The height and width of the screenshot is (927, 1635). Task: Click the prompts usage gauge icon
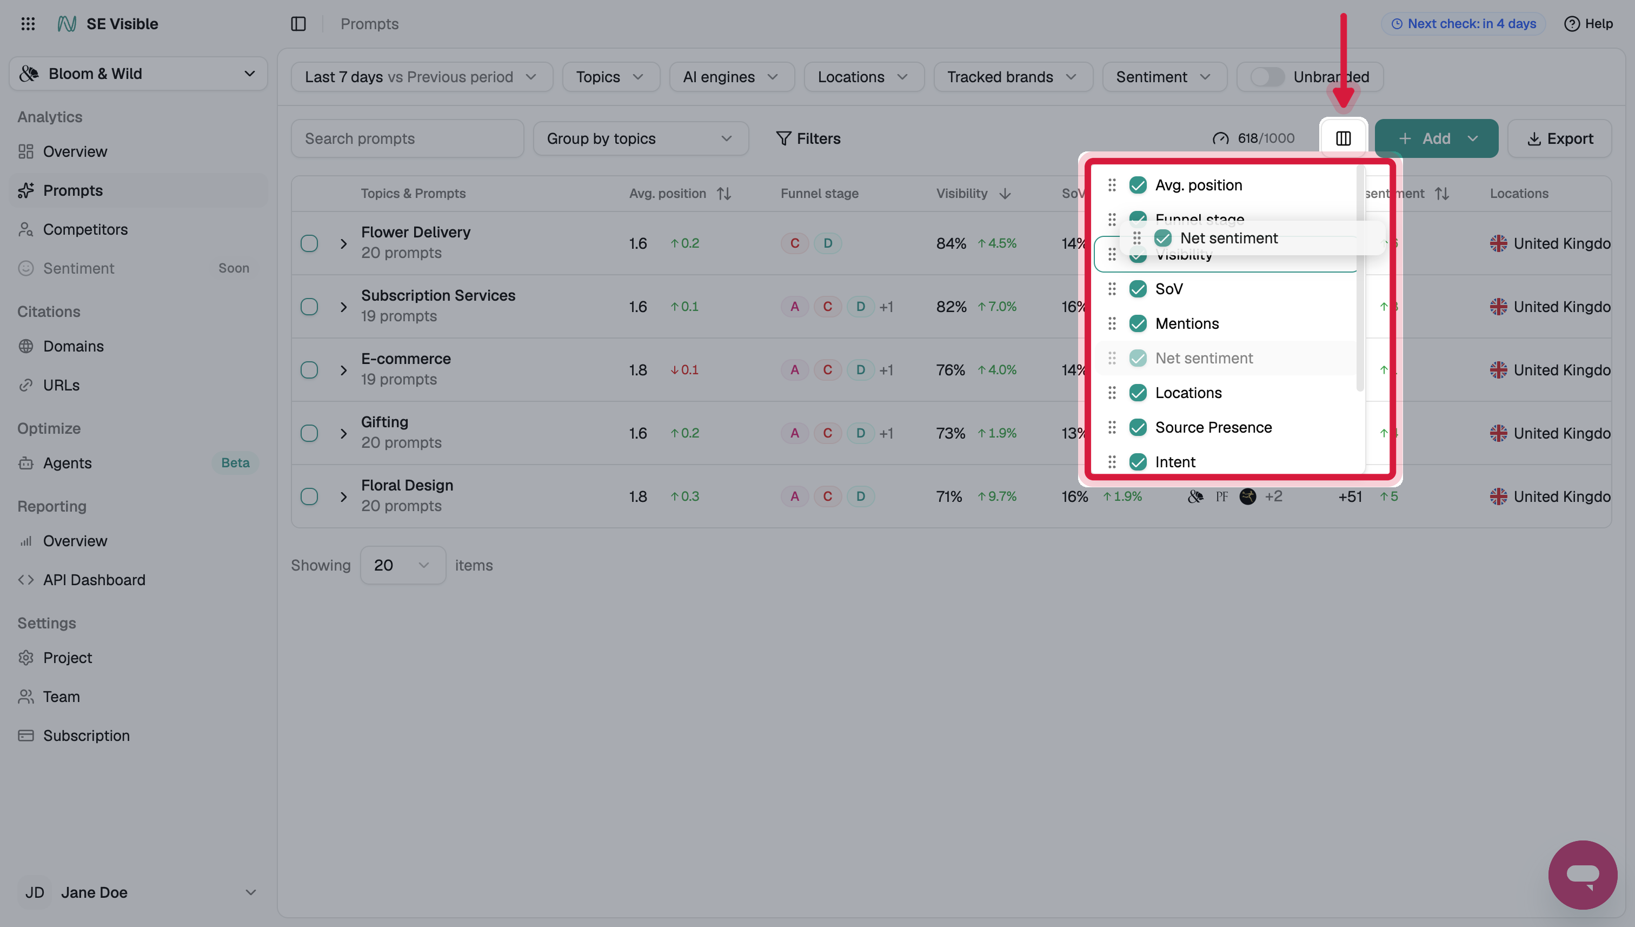pyautogui.click(x=1221, y=138)
